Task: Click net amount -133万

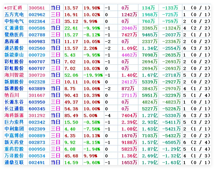Action: point(170,8)
